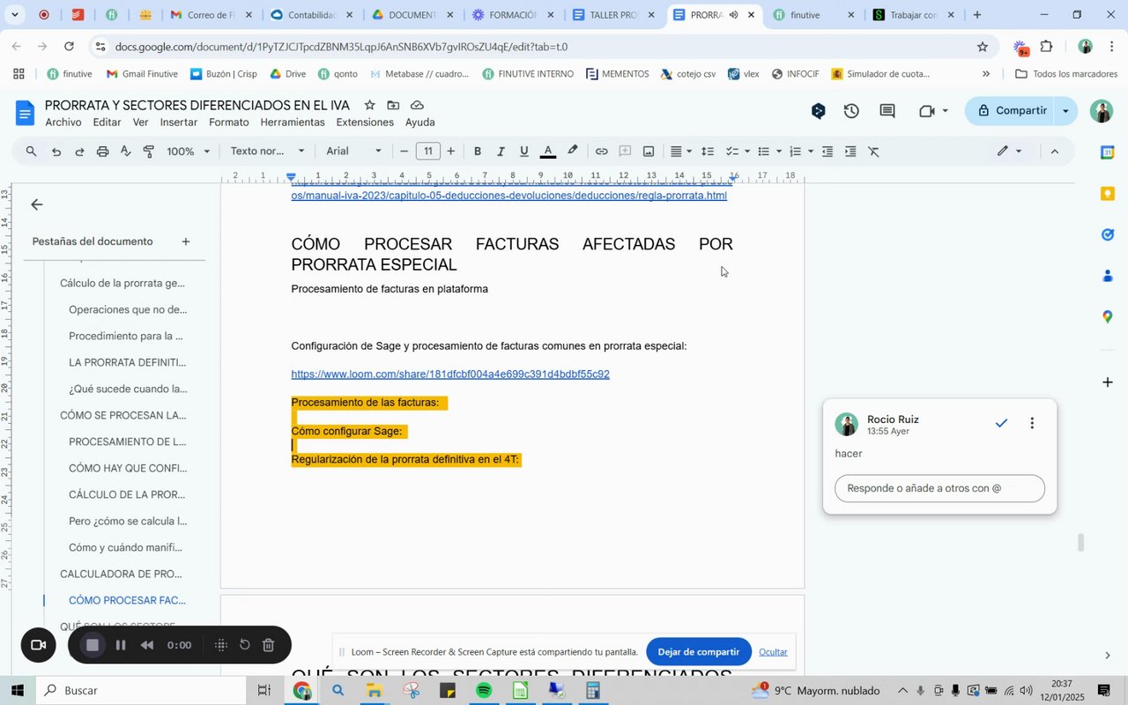Insert a link from the toolbar
This screenshot has width=1128, height=705.
point(601,152)
